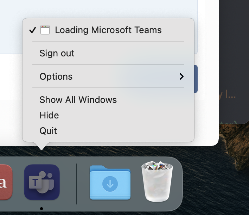
Task: Open the Options menu entry
Action: coord(108,76)
